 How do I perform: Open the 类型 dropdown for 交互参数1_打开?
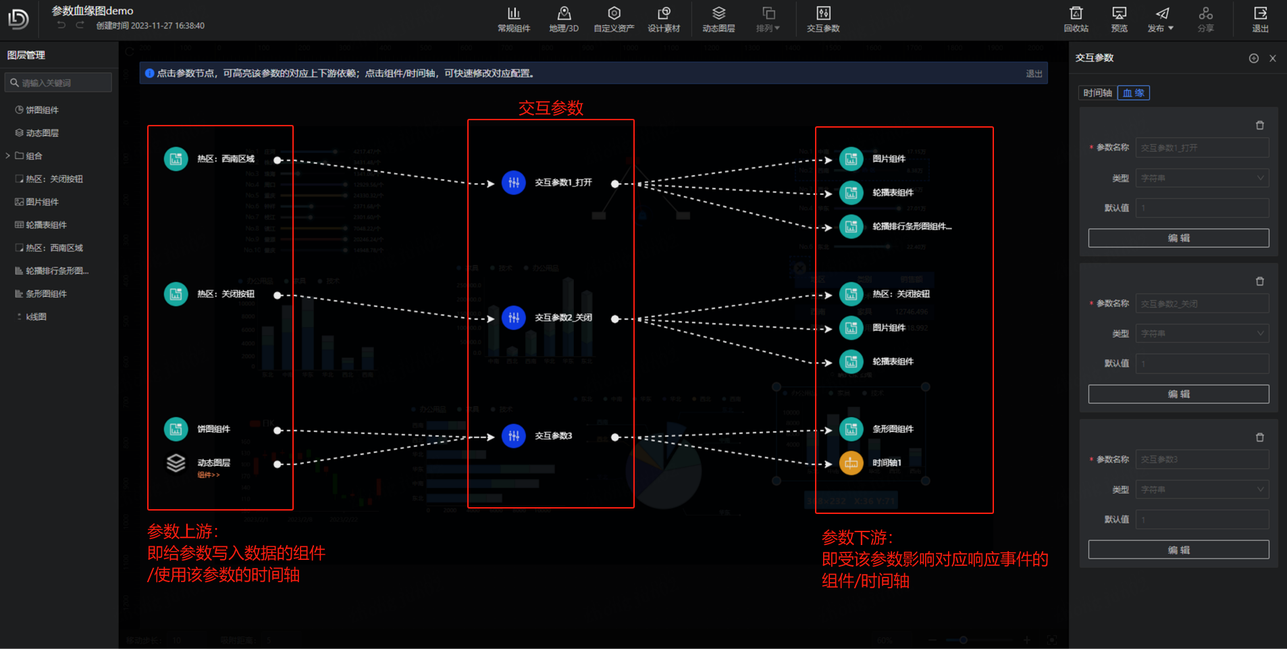click(1201, 178)
